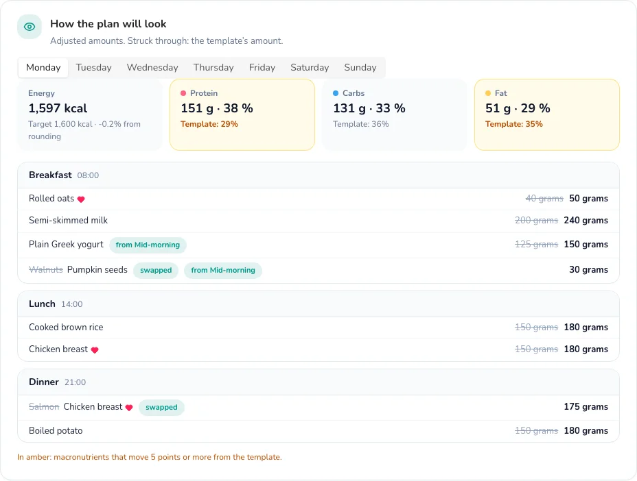Open the Wednesday tab
This screenshot has height=481, width=637.
[152, 67]
